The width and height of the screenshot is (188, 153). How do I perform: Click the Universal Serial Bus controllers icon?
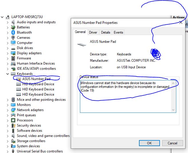(x=13, y=151)
